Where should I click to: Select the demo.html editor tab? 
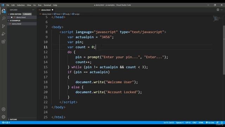click(46, 10)
